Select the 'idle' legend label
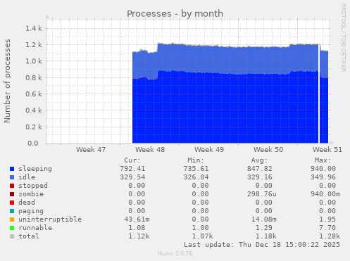Image resolution: width=350 pixels, height=261 pixels. (27, 177)
